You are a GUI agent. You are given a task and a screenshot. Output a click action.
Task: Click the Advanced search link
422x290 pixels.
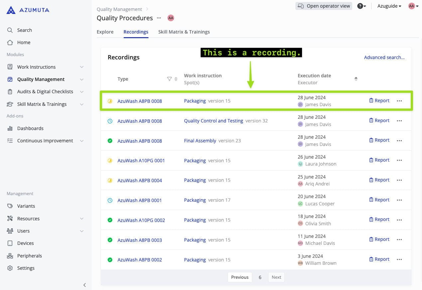384,57
